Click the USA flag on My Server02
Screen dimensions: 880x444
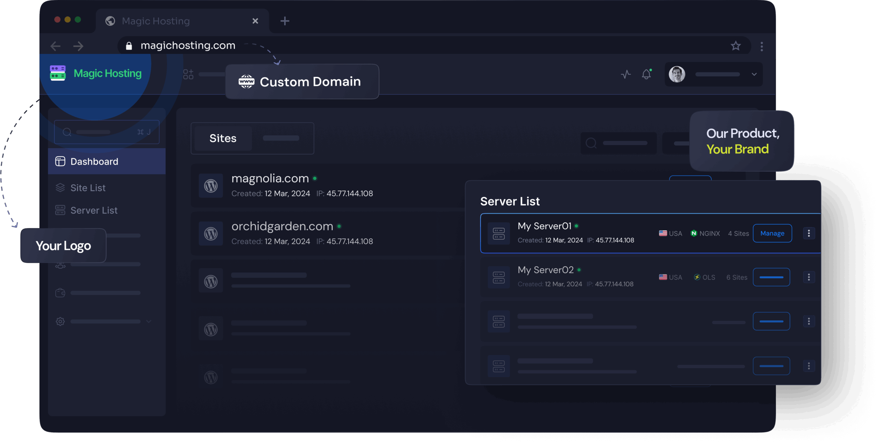pyautogui.click(x=663, y=277)
